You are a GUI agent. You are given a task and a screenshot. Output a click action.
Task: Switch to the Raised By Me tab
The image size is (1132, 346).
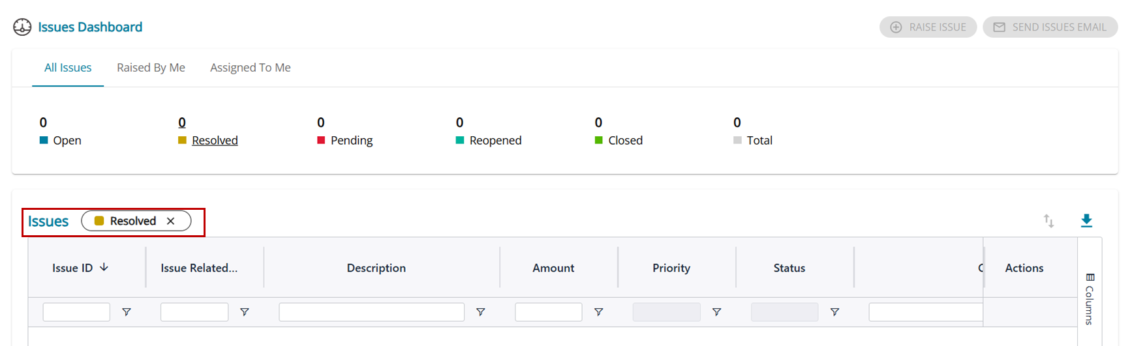tap(151, 68)
